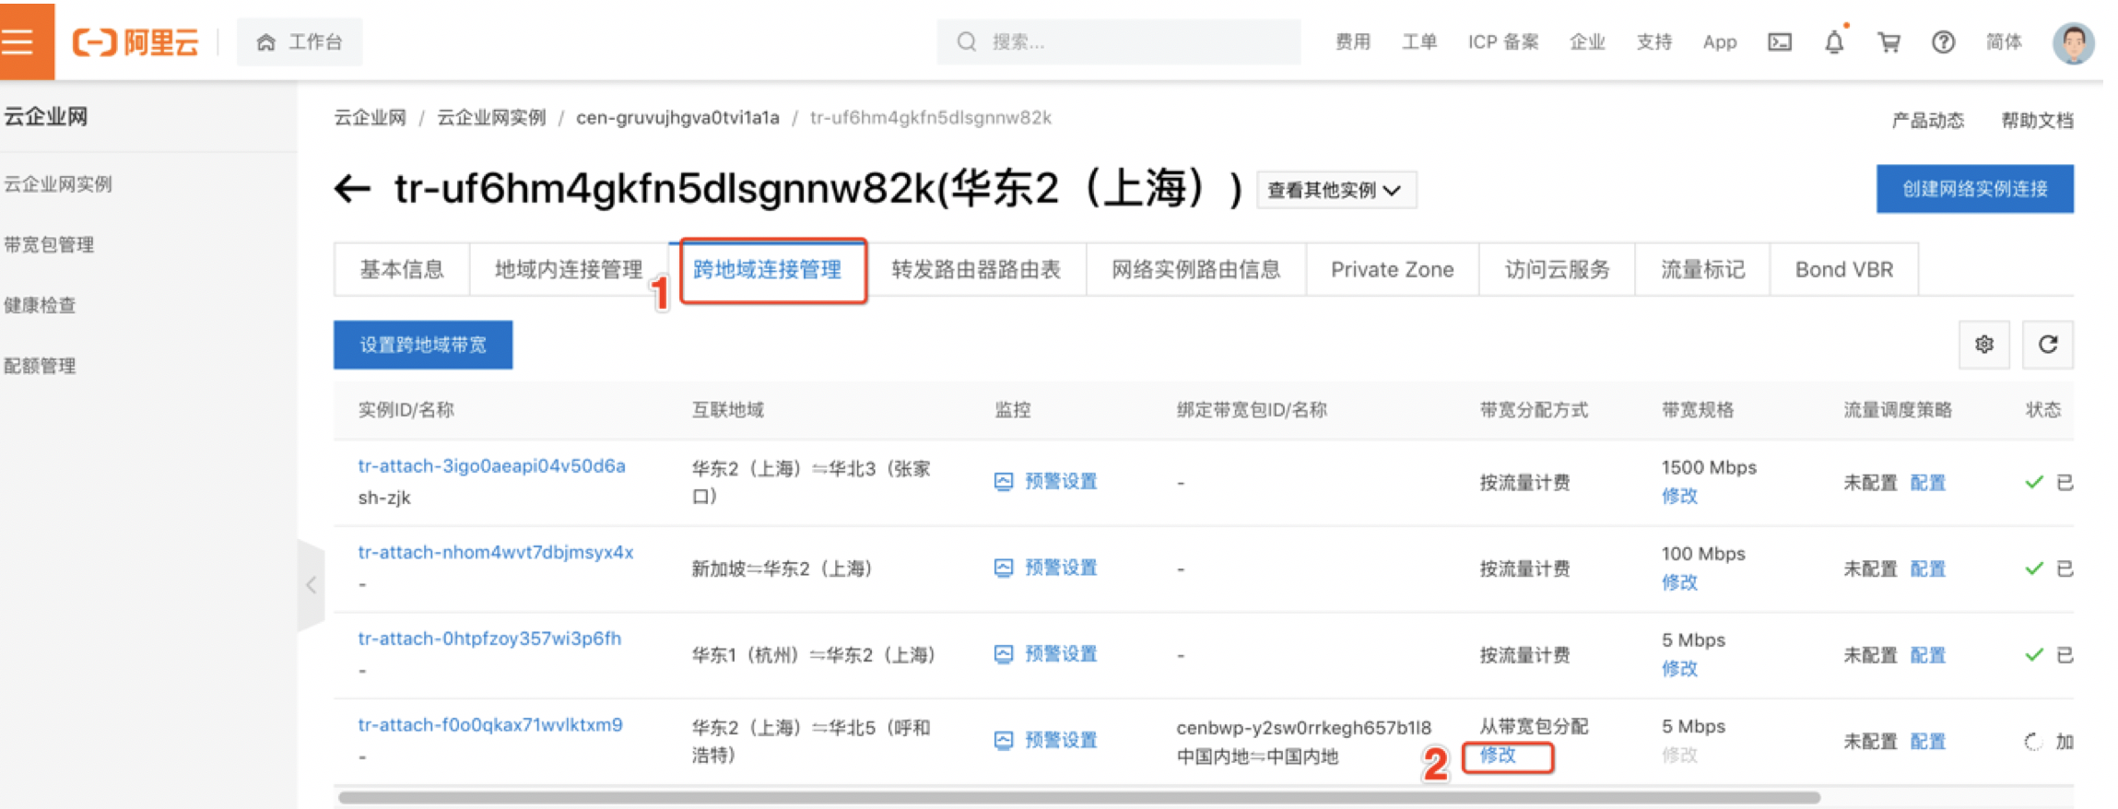Image resolution: width=2118 pixels, height=809 pixels.
Task: Switch to 基本信息 tab
Action: (x=402, y=269)
